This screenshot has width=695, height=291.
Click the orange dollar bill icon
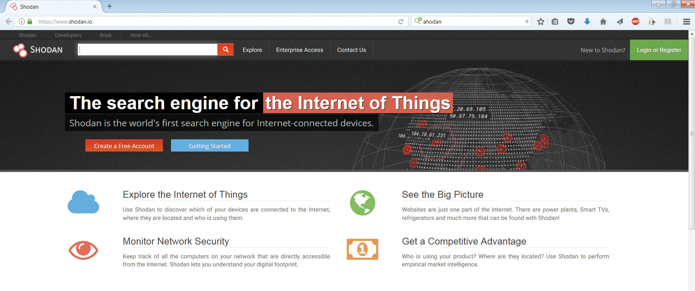point(363,249)
